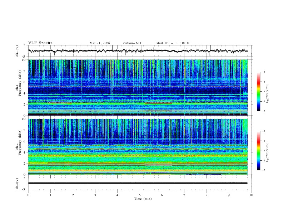This screenshot has width=283, height=219.
Task: Click the ch.2 PSD color scale bar
Action: pos(259,151)
